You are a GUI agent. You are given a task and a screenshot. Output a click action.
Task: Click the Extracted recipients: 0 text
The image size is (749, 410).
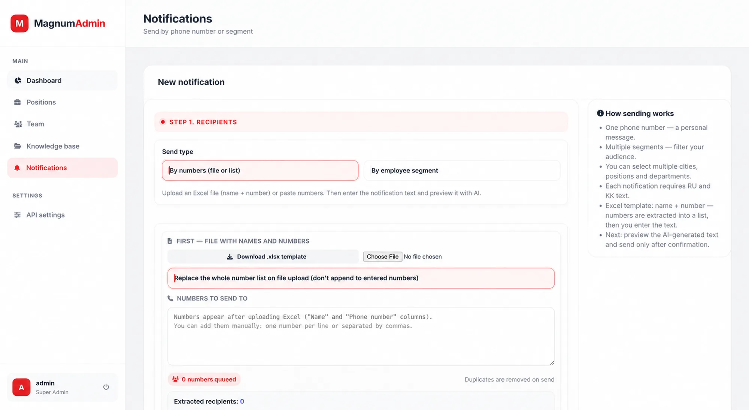[209, 401]
